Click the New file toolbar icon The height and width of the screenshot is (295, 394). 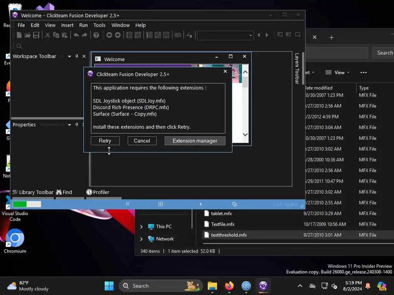pos(19,35)
